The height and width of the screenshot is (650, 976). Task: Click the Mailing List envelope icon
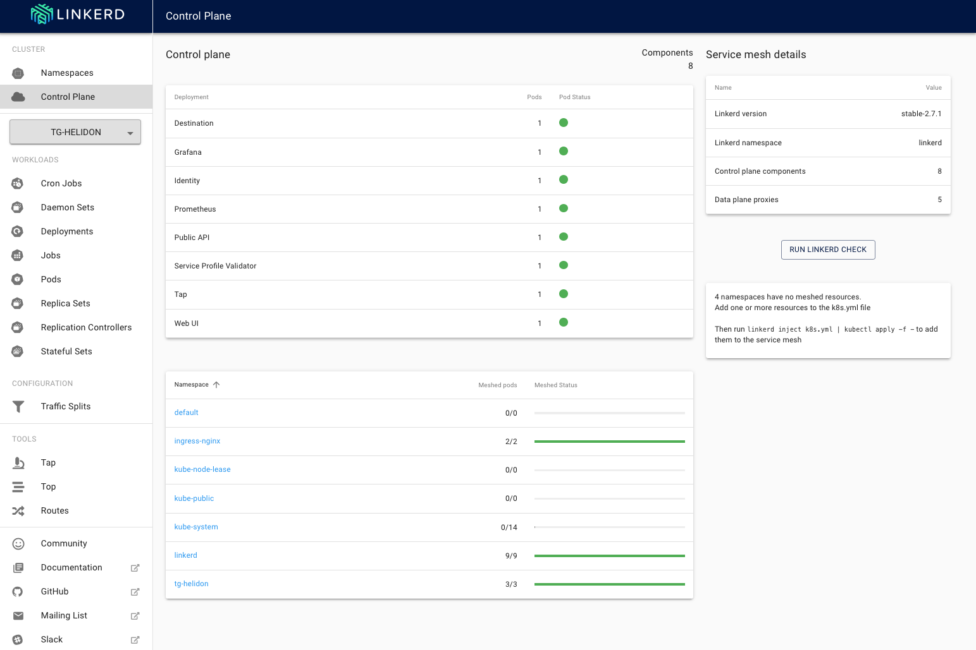tap(18, 616)
